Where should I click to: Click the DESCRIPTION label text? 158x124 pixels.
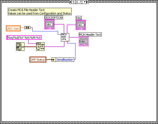54,18
